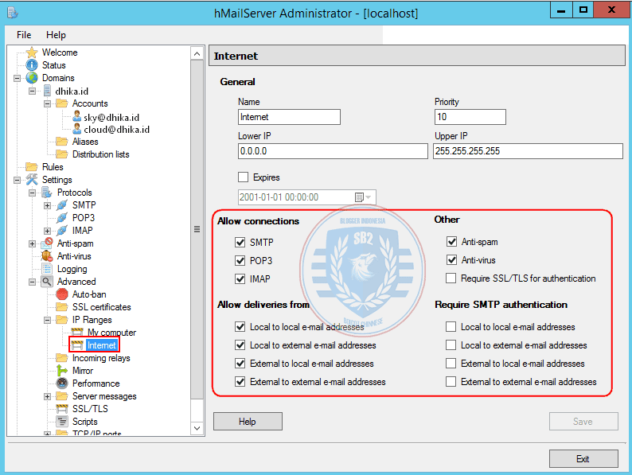Screen dimensions: 632x475
Task: Click the Auto-ban red icon
Action: [61, 294]
